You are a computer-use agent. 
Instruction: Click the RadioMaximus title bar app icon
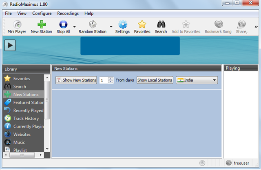(x=5, y=4)
